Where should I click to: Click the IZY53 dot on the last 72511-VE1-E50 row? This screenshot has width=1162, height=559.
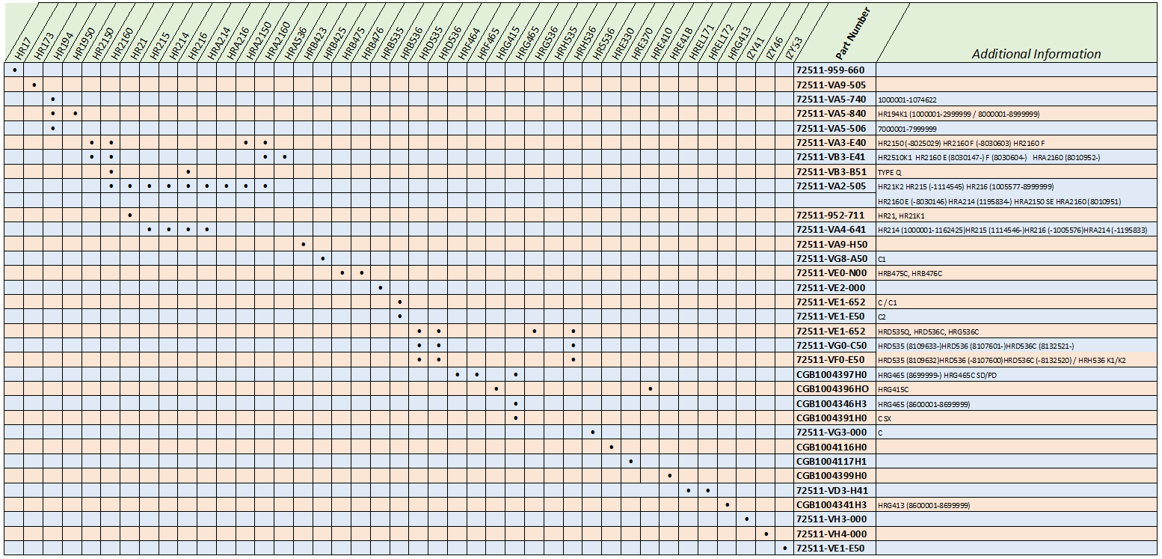click(x=785, y=549)
